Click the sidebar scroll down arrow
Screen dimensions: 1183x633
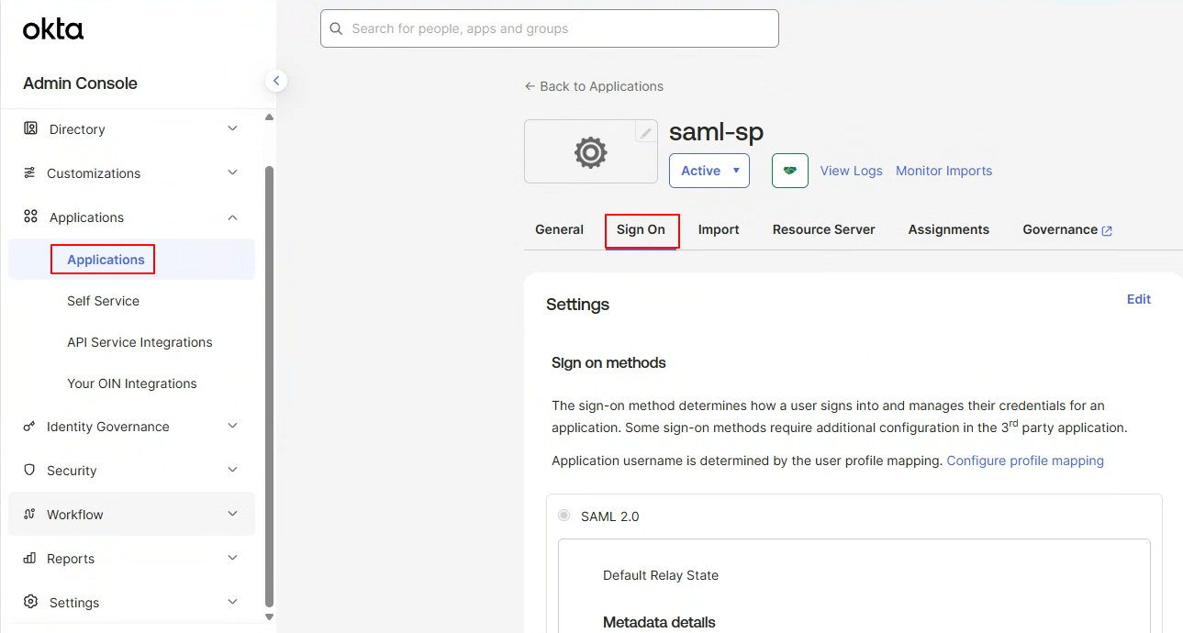click(x=269, y=616)
